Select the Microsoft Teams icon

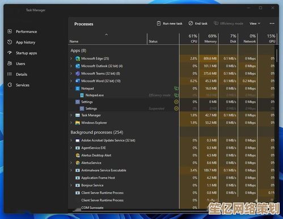(78, 74)
